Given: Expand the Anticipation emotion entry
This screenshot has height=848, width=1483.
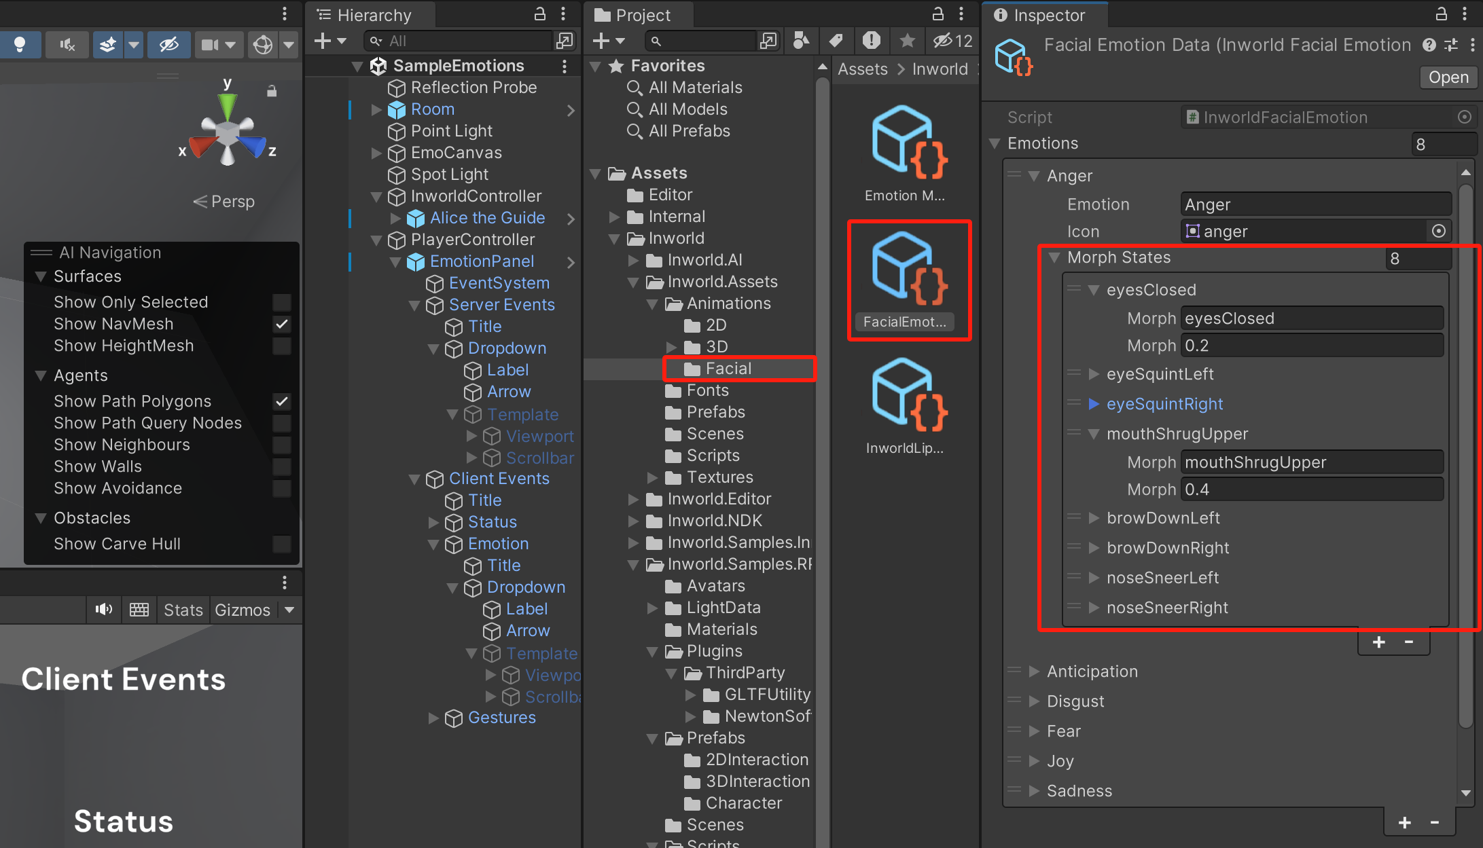Looking at the screenshot, I should point(1034,671).
